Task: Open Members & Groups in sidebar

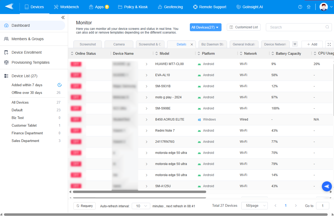Action: [32, 39]
